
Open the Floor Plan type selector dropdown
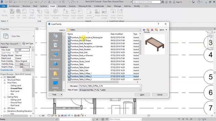coord(33,36)
